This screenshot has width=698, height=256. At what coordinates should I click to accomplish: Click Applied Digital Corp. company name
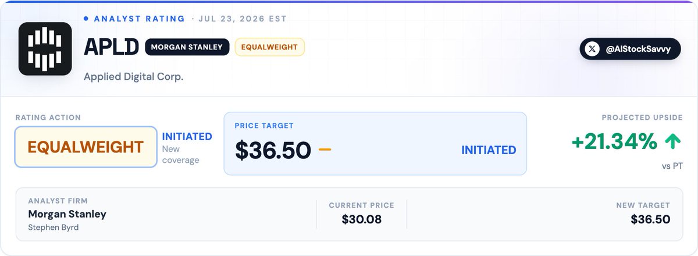(133, 76)
